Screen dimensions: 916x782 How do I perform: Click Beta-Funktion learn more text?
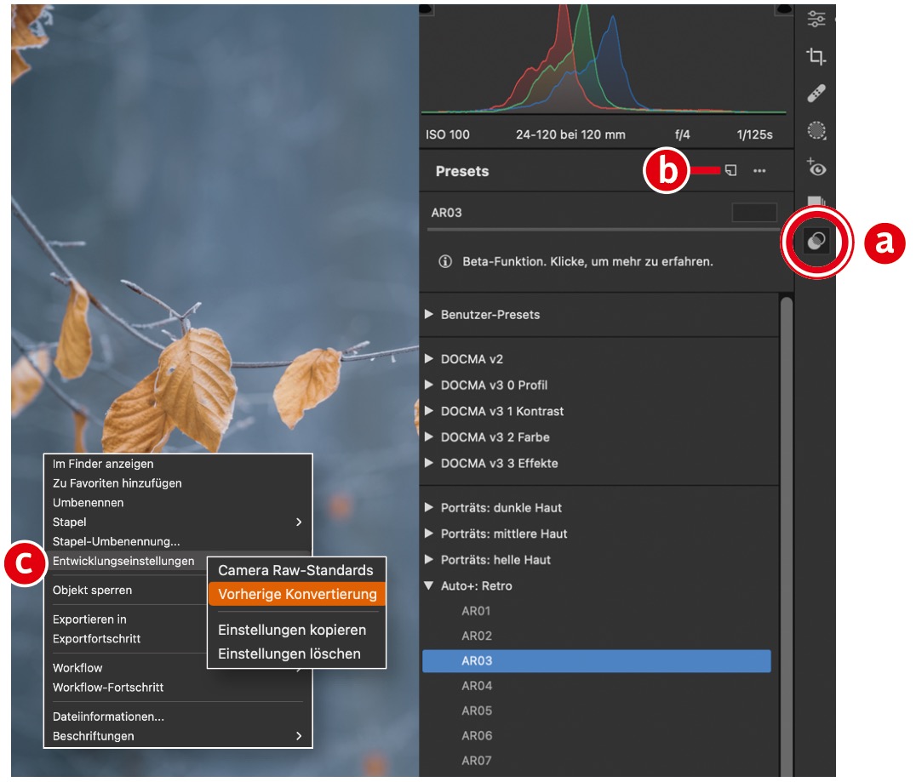pos(587,262)
